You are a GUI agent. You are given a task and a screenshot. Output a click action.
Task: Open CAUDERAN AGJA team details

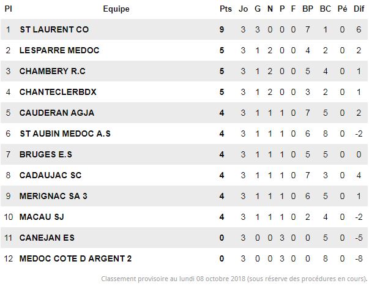[x=57, y=113]
